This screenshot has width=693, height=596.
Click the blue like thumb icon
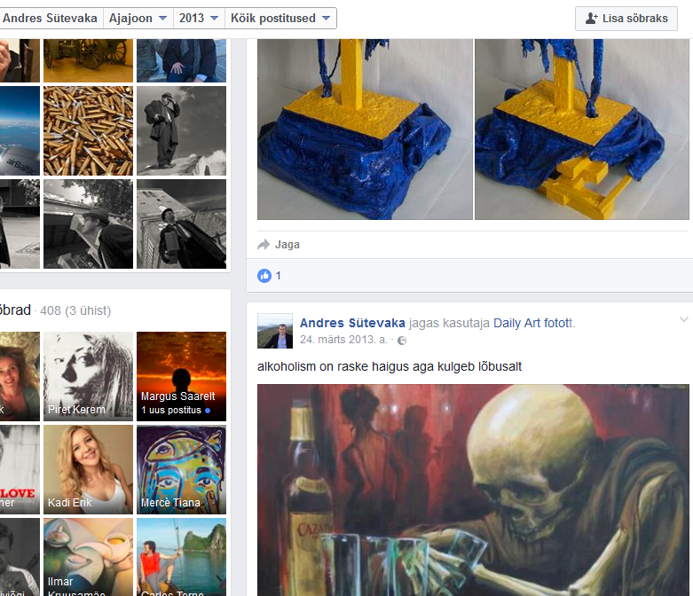(x=264, y=276)
